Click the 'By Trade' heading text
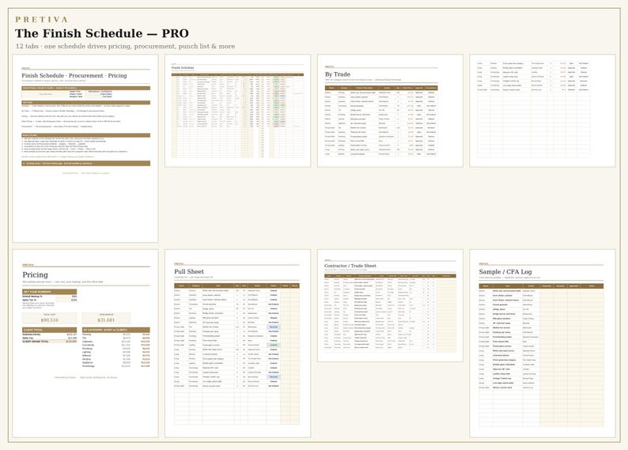The height and width of the screenshot is (450, 628). coord(338,74)
